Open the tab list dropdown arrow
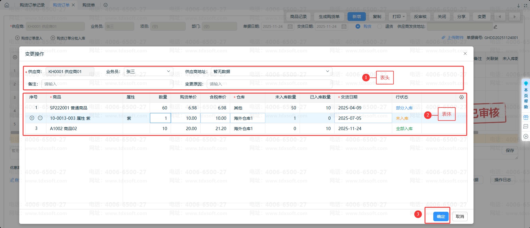 coord(106,5)
